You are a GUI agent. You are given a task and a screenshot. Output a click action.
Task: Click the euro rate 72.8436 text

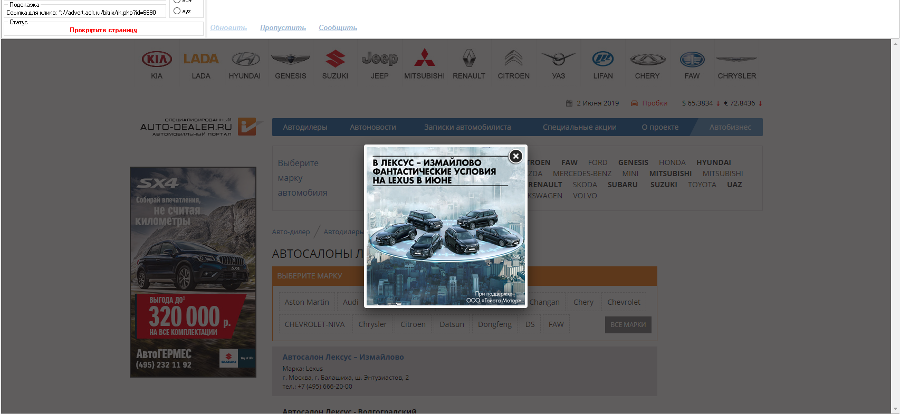coord(740,103)
